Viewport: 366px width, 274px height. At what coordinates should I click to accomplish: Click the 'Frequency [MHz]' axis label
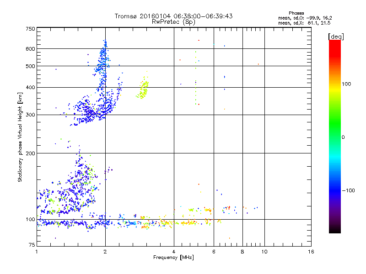pos(173,258)
